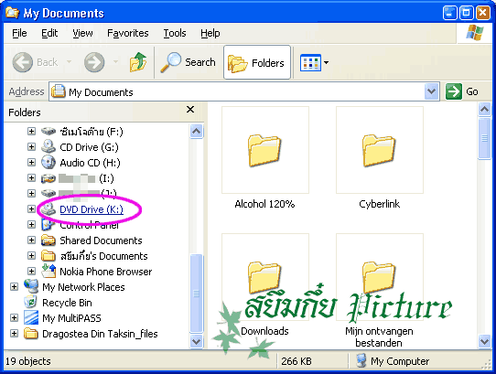This screenshot has width=496, height=374.
Task: Open the Favorites menu
Action: [128, 33]
